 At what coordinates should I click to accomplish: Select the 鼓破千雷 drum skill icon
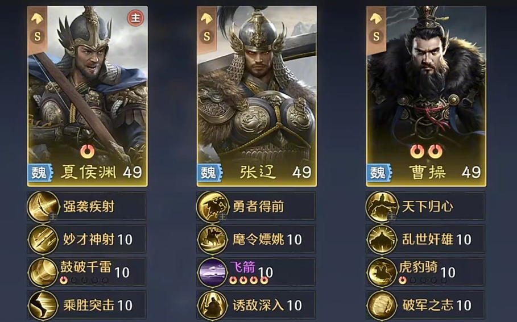[x=43, y=272]
